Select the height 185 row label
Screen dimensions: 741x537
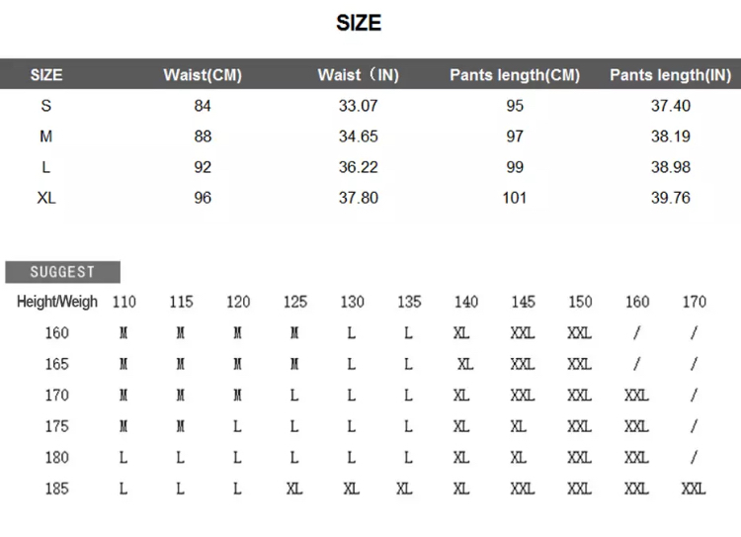coord(56,489)
